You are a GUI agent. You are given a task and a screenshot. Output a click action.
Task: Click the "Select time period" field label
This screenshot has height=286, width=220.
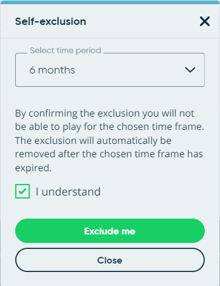tap(65, 50)
